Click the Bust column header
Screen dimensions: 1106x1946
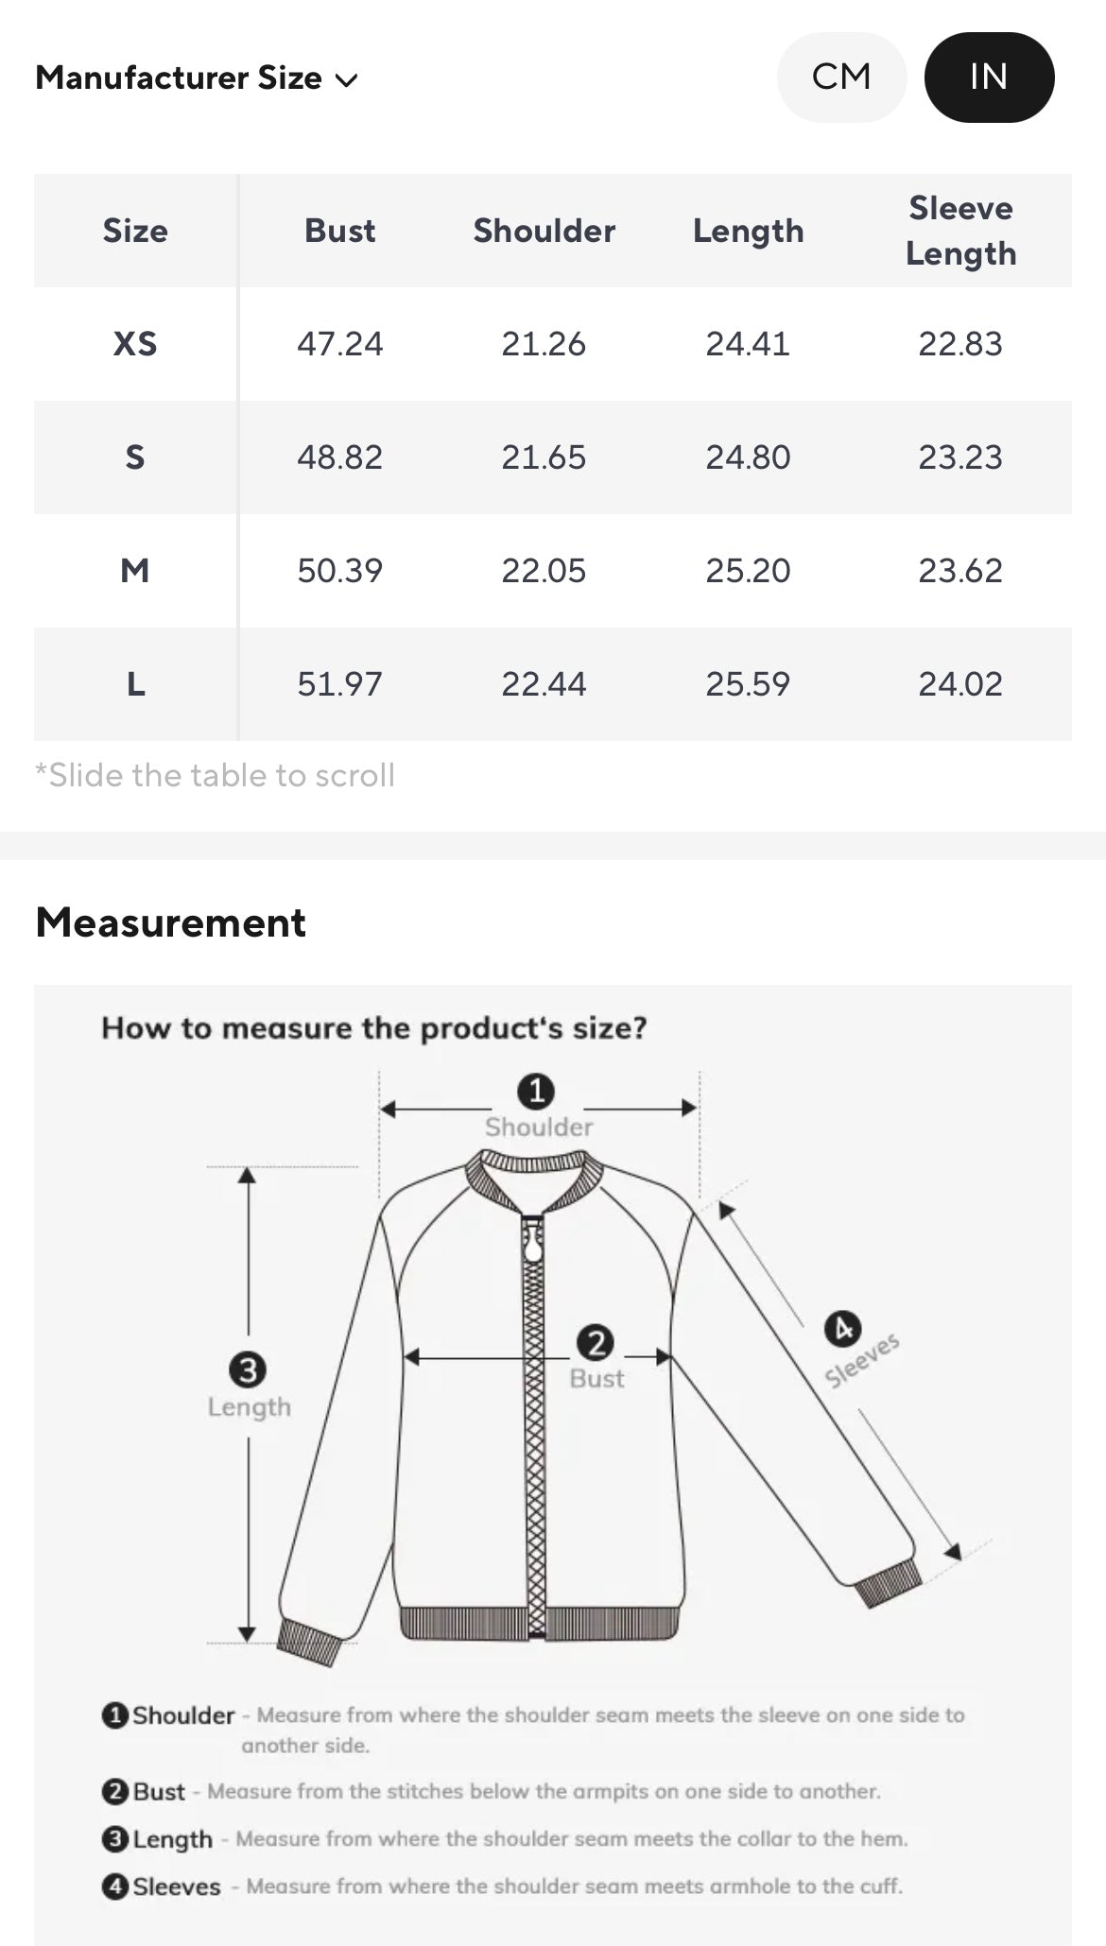coord(339,231)
